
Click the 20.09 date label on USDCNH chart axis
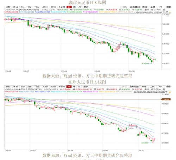tap(97, 71)
